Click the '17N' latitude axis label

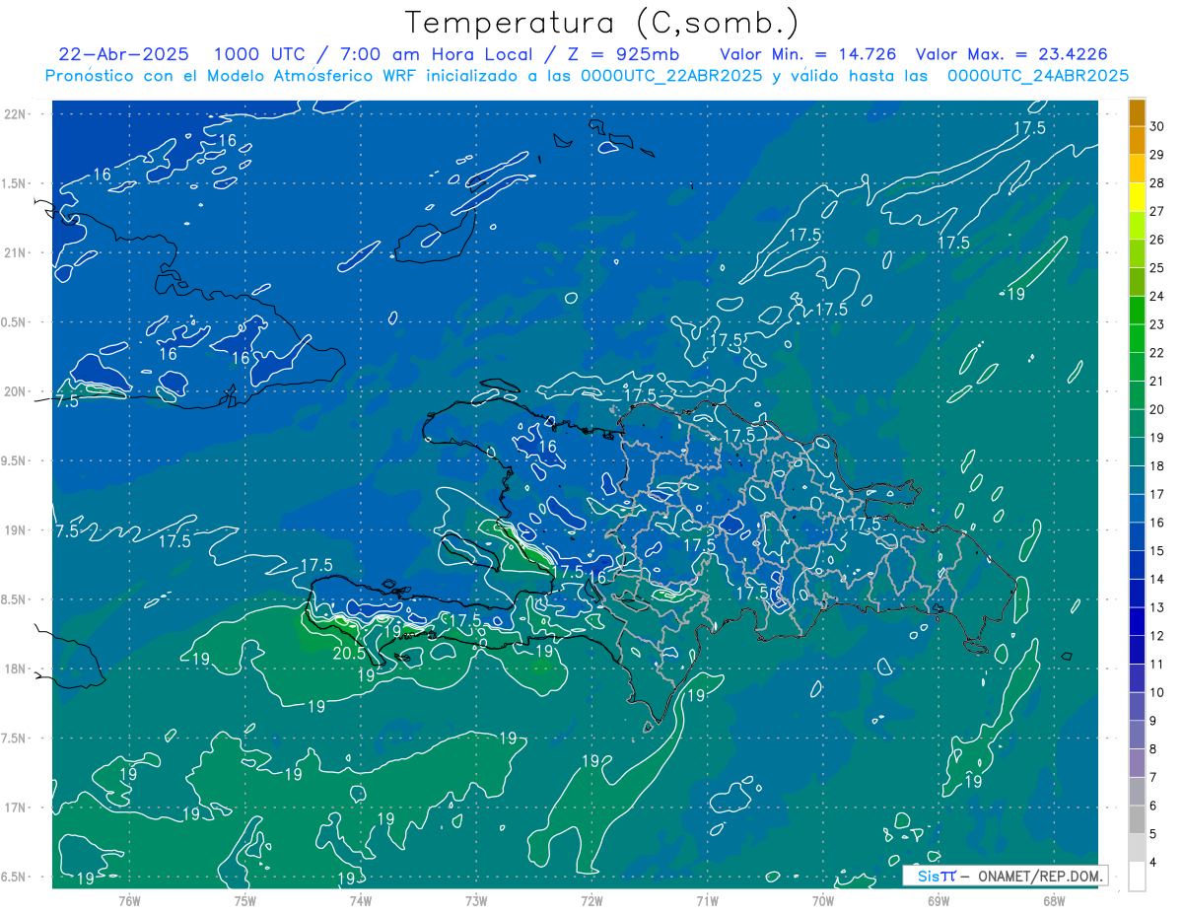16,809
